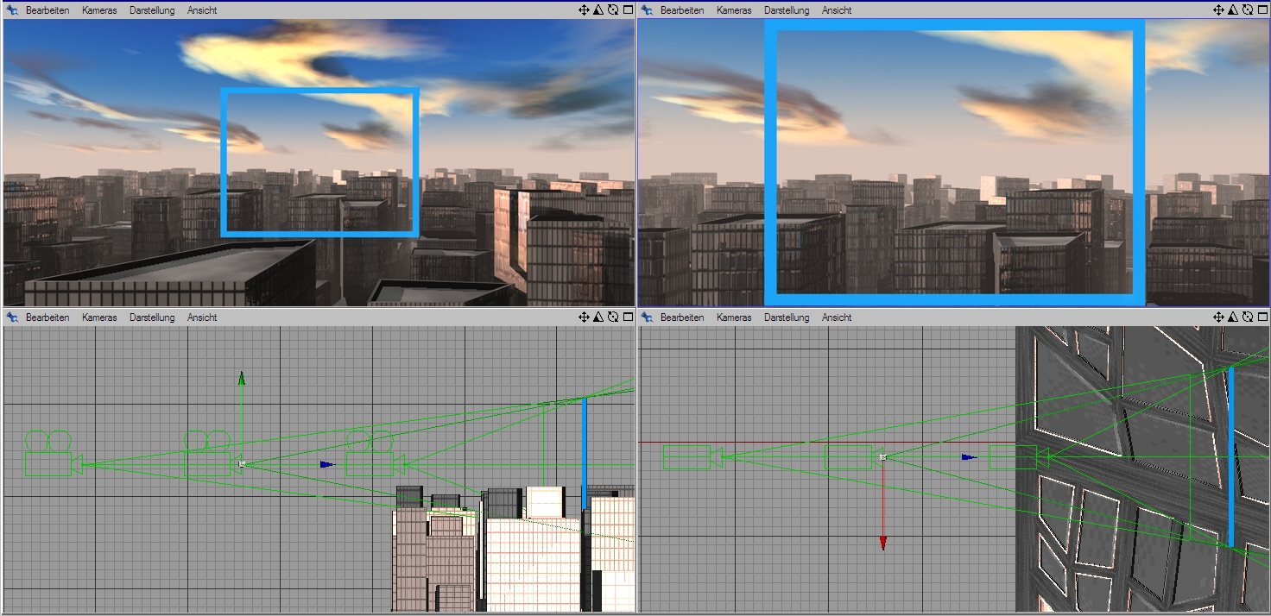1271x616 pixels.
Task: Toggle maximize for the bottom-right viewport
Action: (x=1262, y=317)
